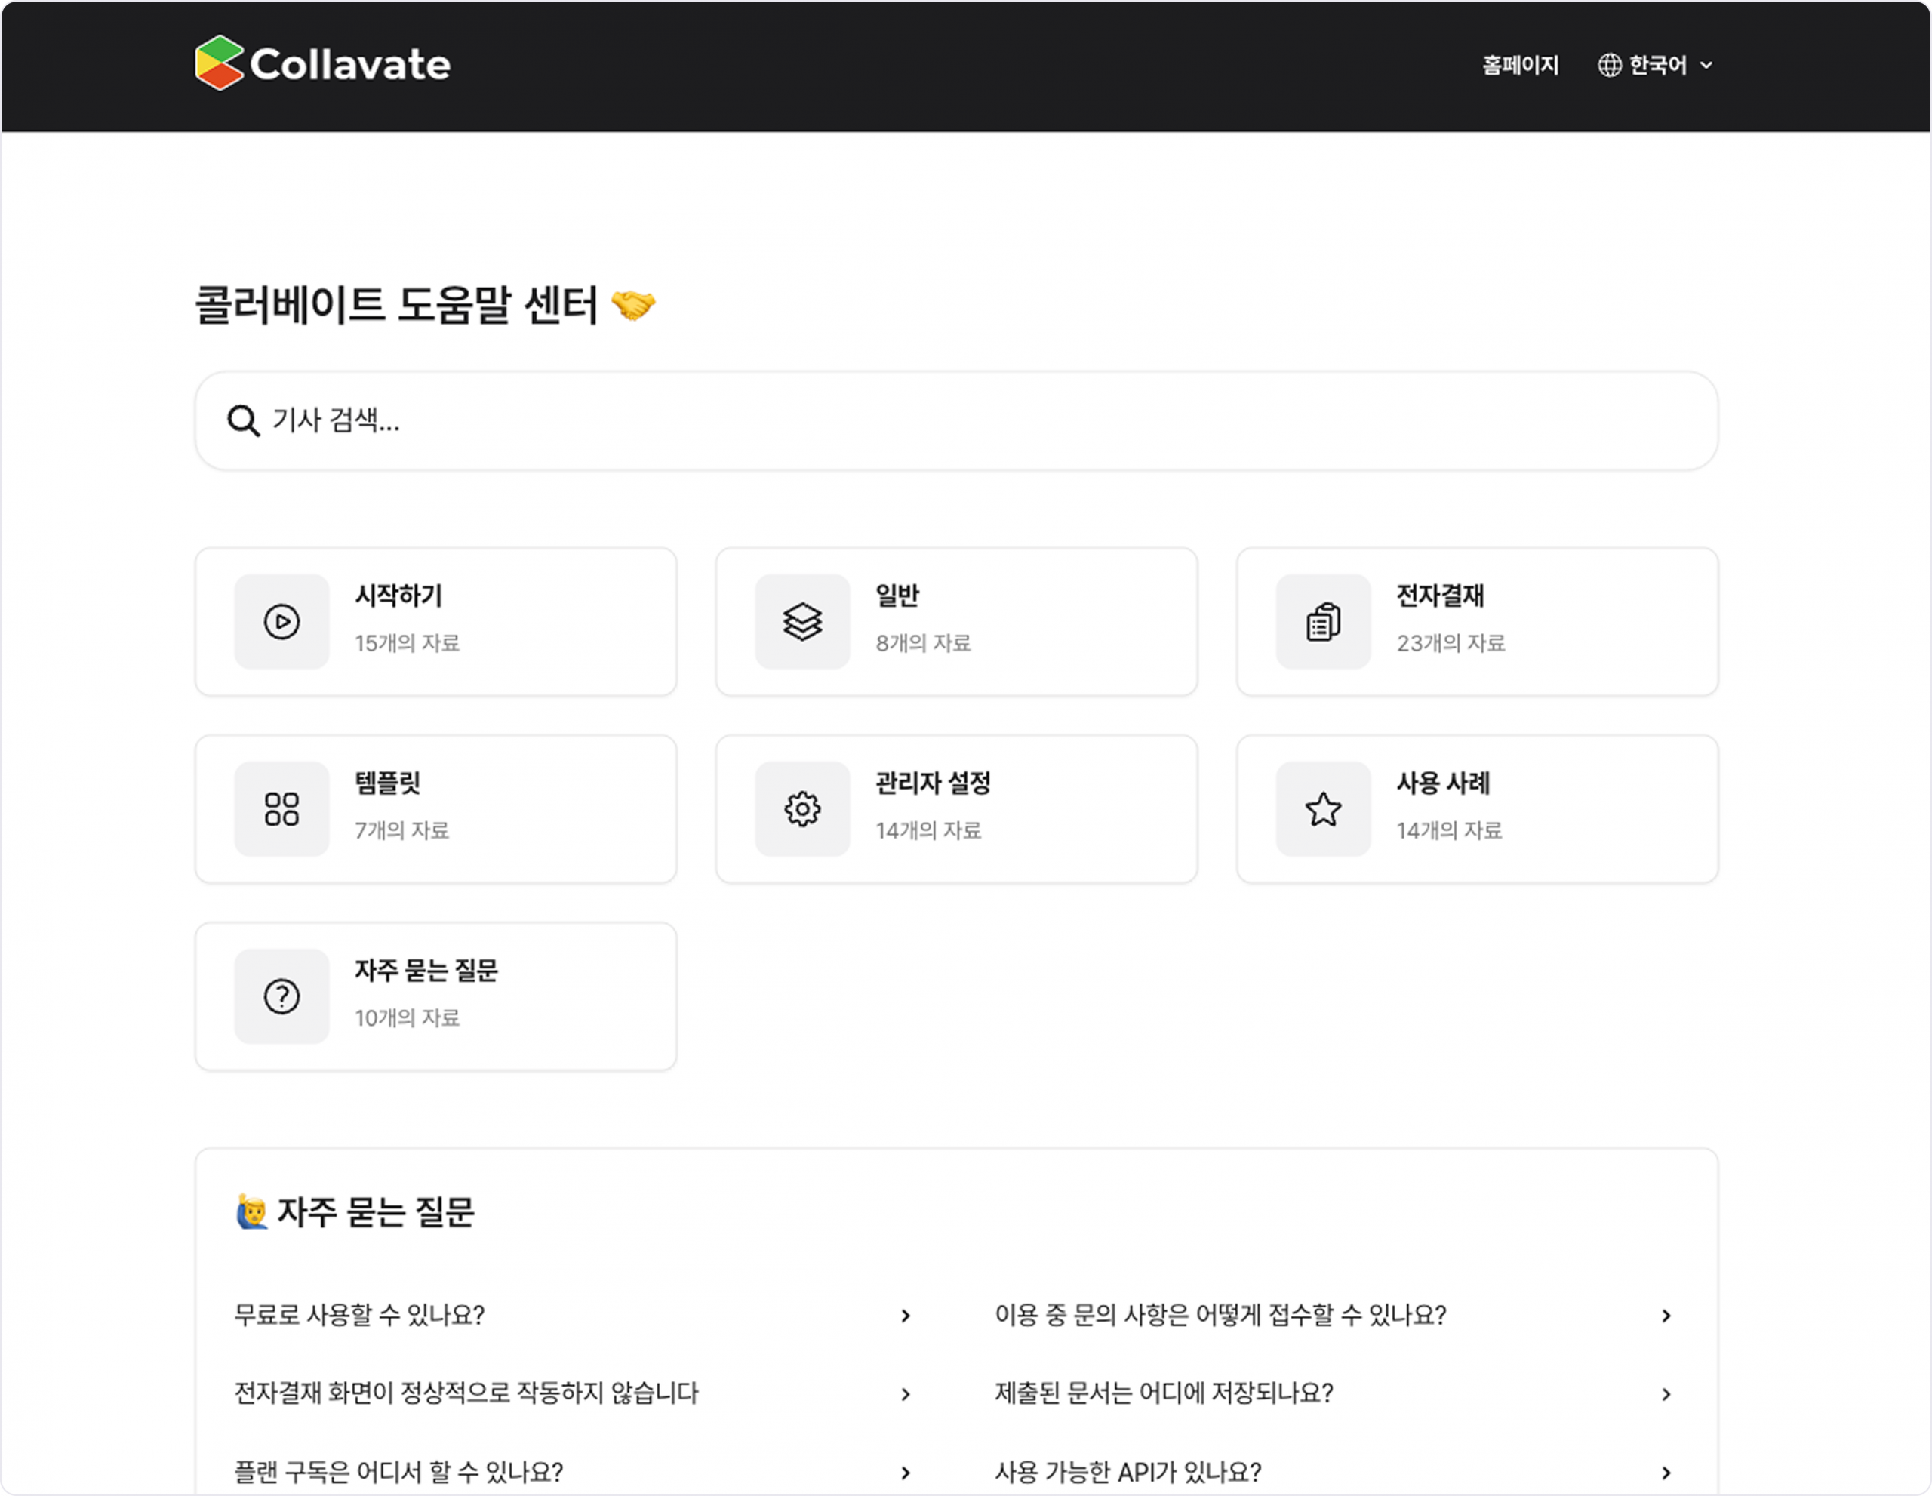
Task: Click the layers icon in 일반 card
Action: point(802,622)
